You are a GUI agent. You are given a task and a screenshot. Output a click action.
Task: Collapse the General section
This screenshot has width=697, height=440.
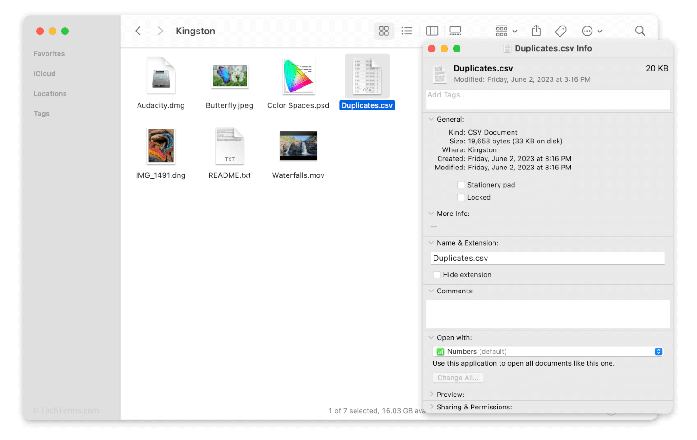click(431, 119)
